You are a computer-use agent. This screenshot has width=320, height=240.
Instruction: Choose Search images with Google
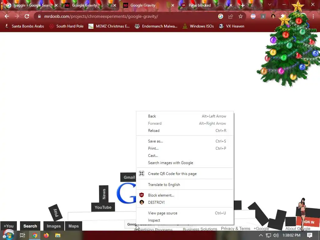[185, 163]
